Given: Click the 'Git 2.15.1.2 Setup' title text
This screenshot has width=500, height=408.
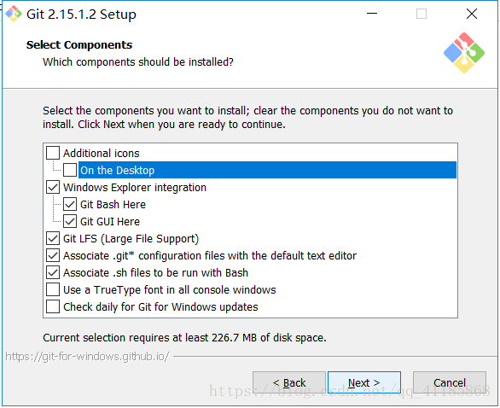Looking at the screenshot, I should click(x=81, y=15).
